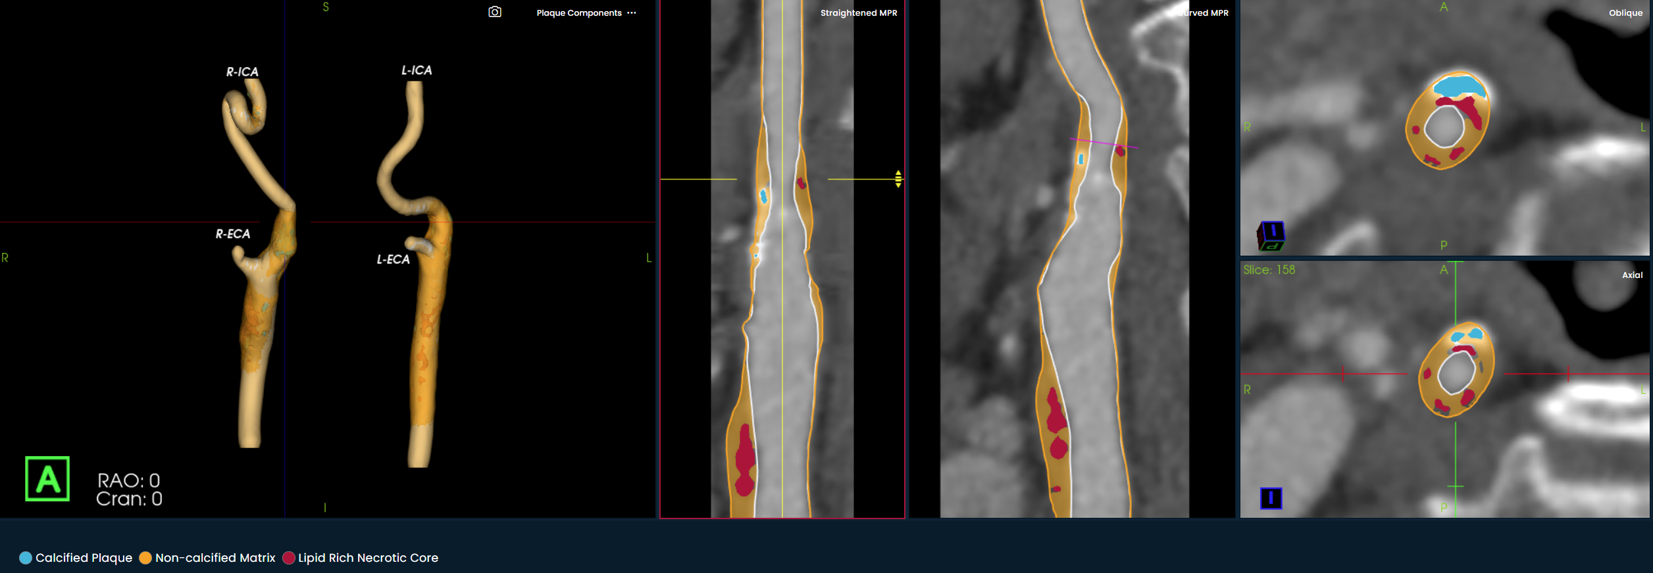This screenshot has width=1653, height=573.
Task: Grab the yellow slice position handle
Action: 898,179
